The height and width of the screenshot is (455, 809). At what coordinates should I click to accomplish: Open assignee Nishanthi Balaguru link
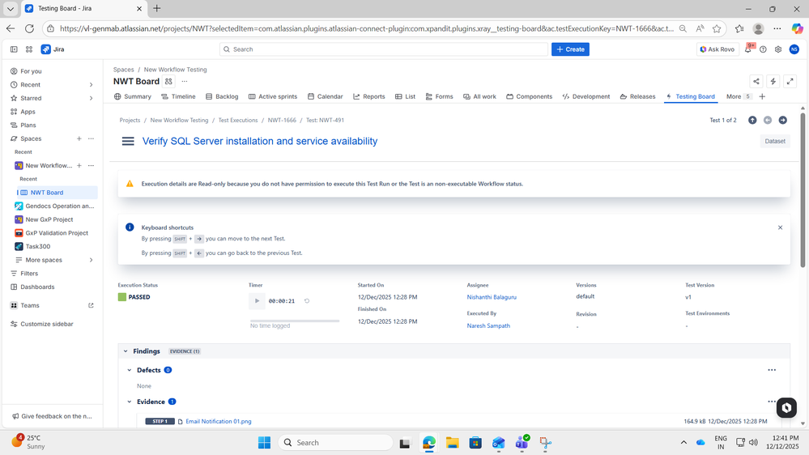point(492,297)
